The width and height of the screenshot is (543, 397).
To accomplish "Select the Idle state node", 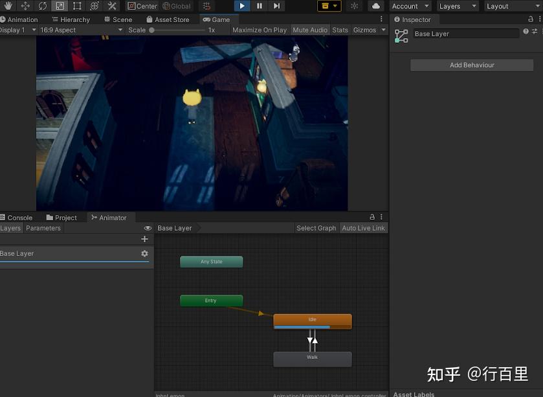I will tap(313, 320).
